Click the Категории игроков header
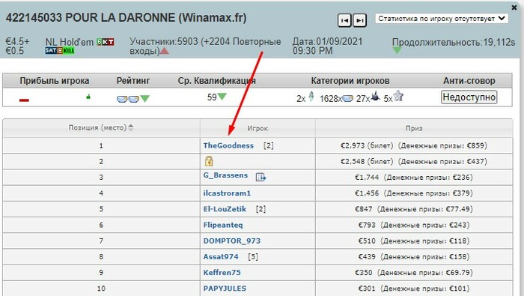Image resolution: width=524 pixels, height=296 pixels. pyautogui.click(x=350, y=81)
